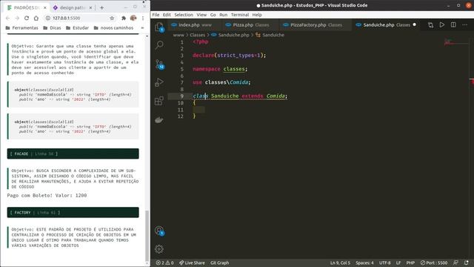This screenshot has width=474, height=267.
Task: Open Chrome three-dot menu
Action: pyautogui.click(x=143, y=18)
